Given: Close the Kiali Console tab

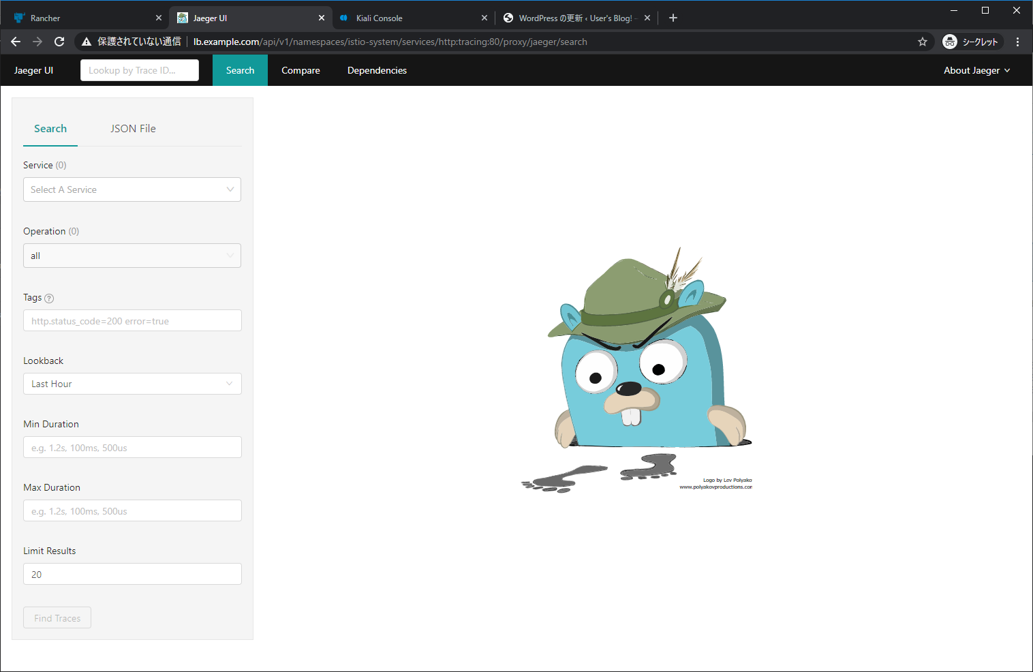Looking at the screenshot, I should click(484, 18).
